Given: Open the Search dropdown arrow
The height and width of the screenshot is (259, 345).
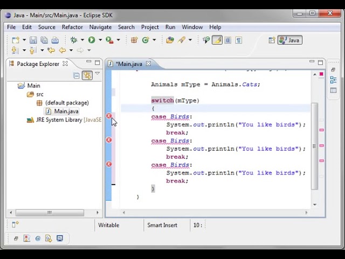Looking at the screenshot, I should pos(190,40).
